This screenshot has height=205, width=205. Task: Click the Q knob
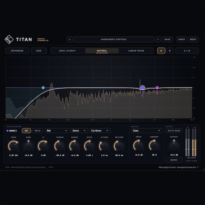coord(43,146)
